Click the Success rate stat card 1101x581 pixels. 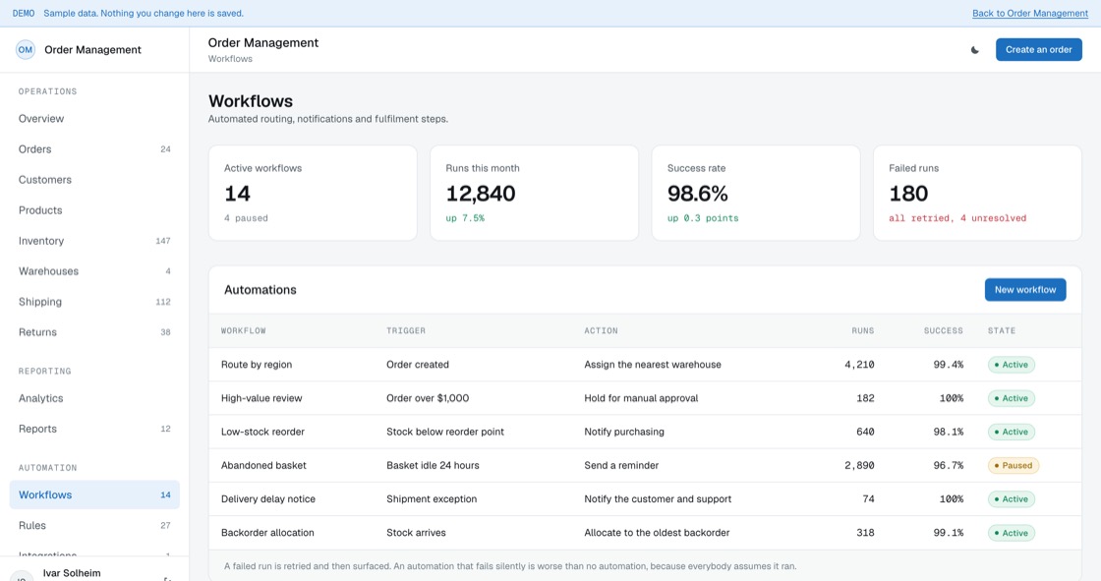tap(756, 194)
